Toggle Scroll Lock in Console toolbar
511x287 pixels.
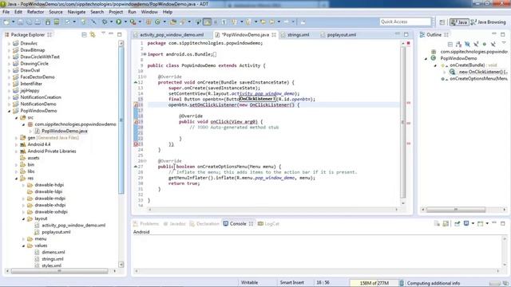click(446, 223)
